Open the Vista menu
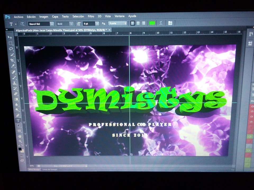Image resolution: width=254 pixels, height=190 pixels. (108, 16)
